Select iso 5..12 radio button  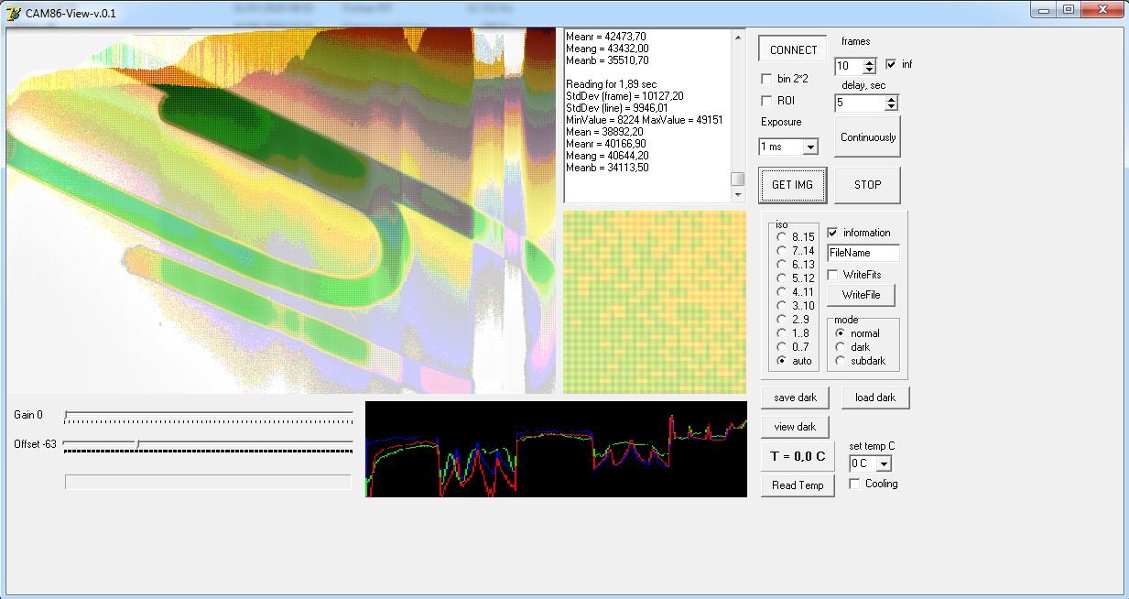pyautogui.click(x=781, y=278)
